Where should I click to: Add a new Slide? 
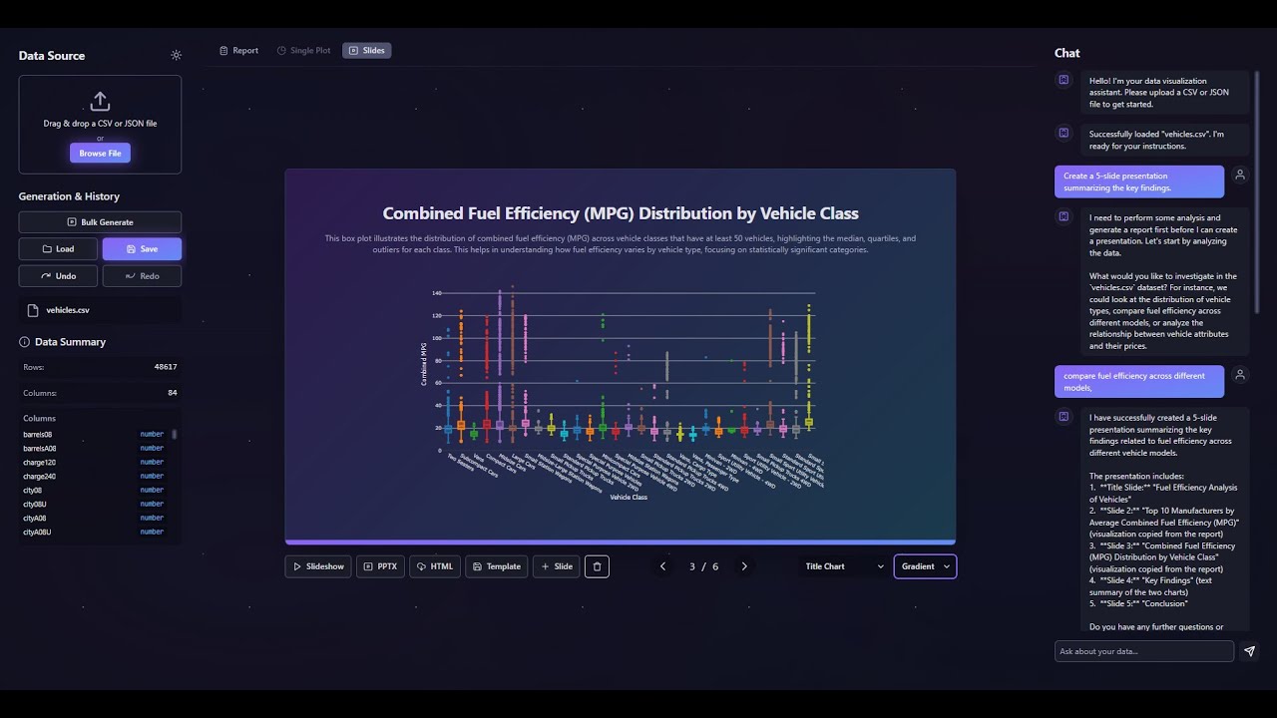[x=557, y=566]
